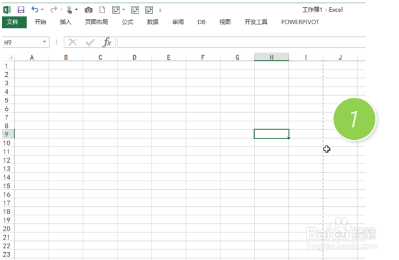399x260 pixels.
Task: Select column C header
Action: (x=100, y=58)
